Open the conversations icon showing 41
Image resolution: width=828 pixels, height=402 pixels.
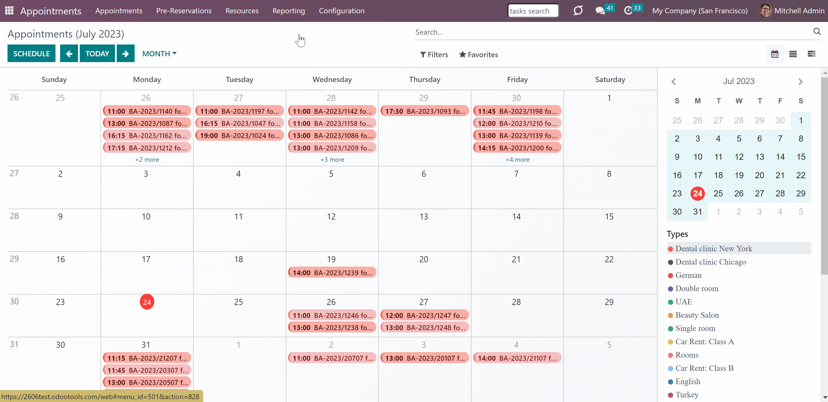click(x=600, y=11)
